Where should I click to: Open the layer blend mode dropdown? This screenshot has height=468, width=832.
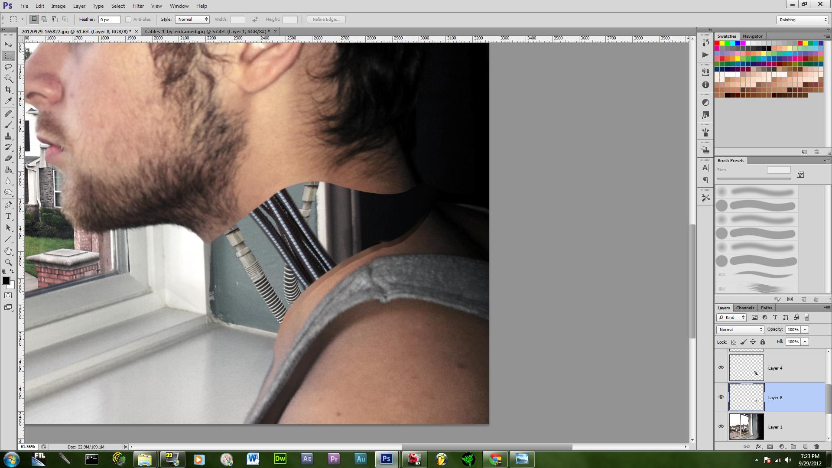tap(740, 330)
